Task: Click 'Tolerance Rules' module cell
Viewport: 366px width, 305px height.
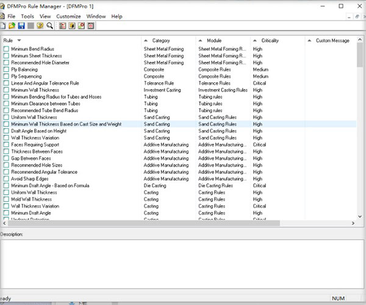Action: [x=214, y=83]
